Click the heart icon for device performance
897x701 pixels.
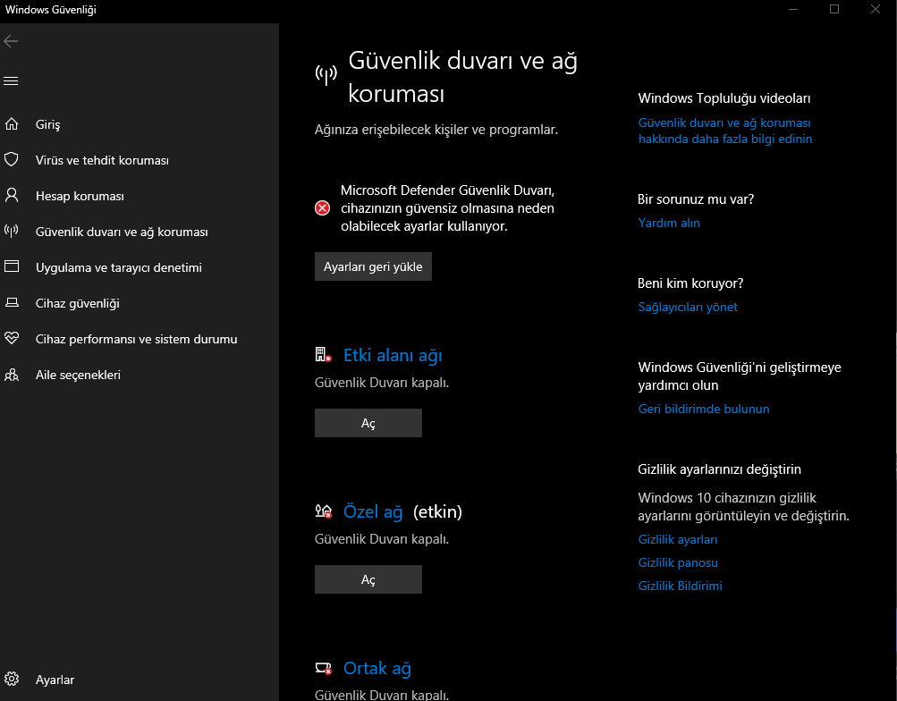pos(12,338)
